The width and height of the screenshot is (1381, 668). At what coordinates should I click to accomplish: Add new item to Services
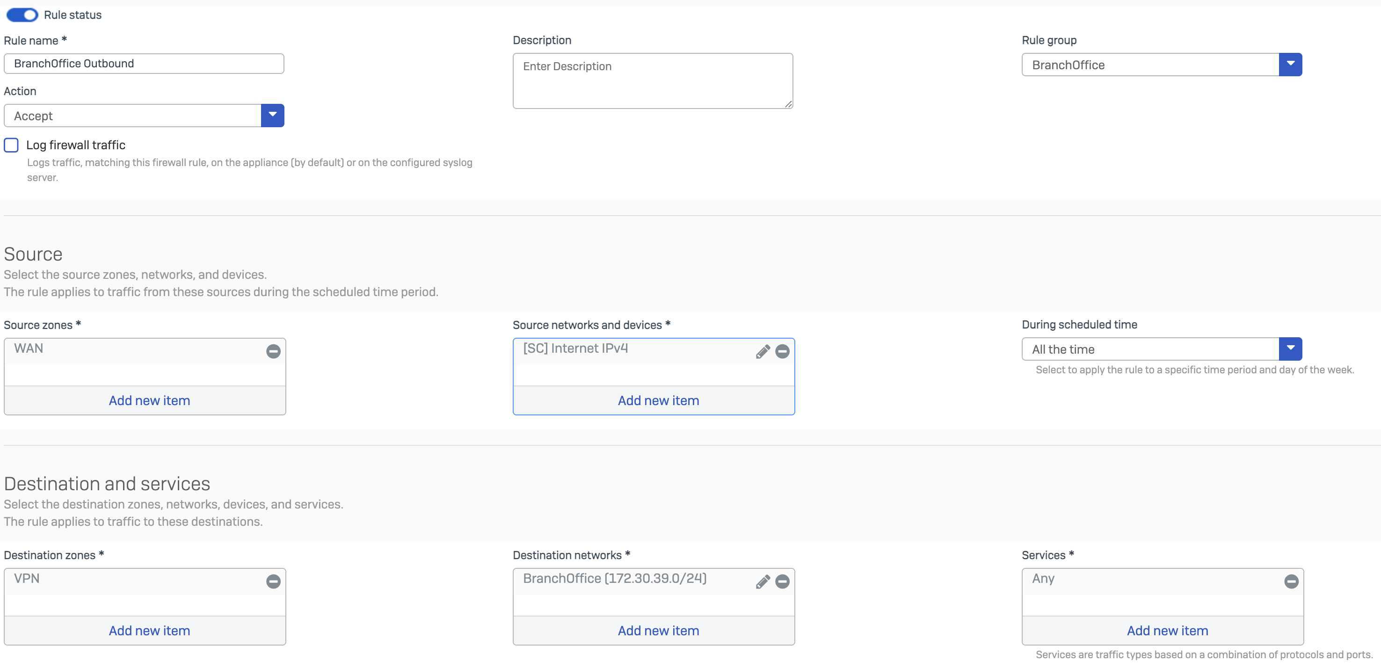[1167, 631]
